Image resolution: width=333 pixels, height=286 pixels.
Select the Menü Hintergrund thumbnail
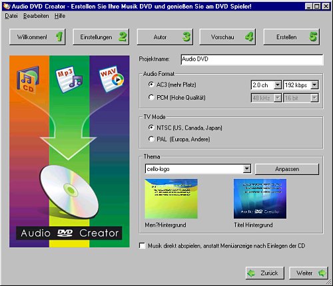171,199
